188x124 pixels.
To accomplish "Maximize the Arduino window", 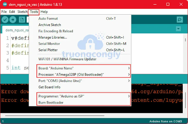I will tap(168, 4).
